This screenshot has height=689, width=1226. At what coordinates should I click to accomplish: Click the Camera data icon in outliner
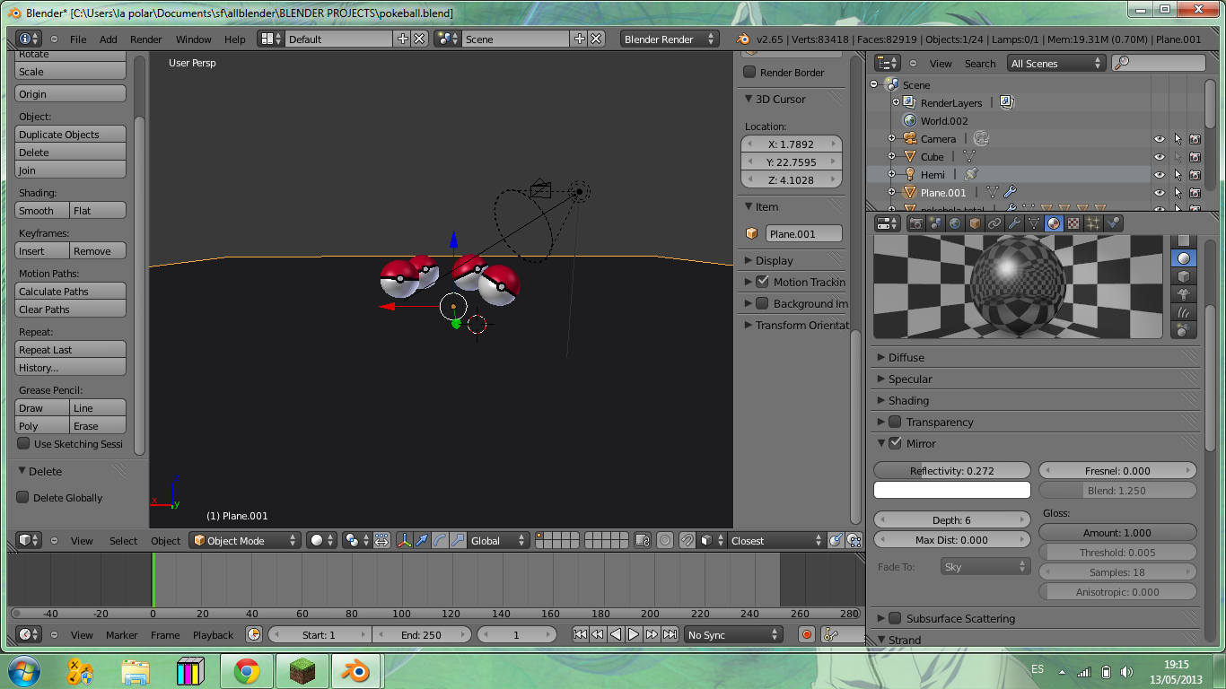point(981,138)
